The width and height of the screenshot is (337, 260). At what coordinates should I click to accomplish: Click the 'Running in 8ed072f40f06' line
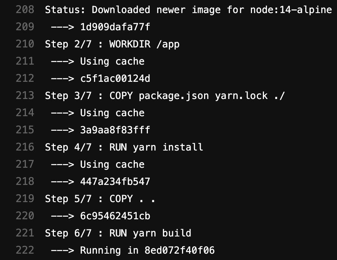tap(147, 250)
